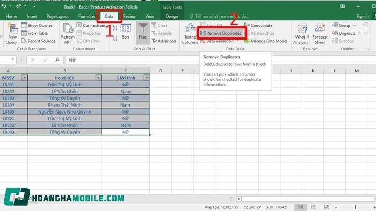Click the Redo arrow in the title bar
The height and width of the screenshot is (211, 376).
click(x=18, y=6)
